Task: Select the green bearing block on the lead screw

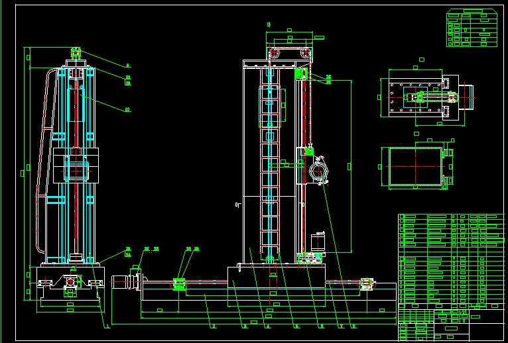Action: 179,284
